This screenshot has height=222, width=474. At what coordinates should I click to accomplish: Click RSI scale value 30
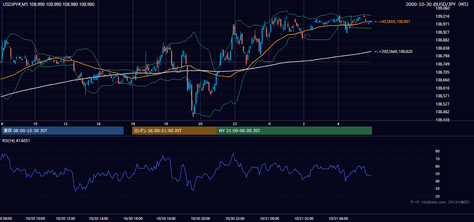(x=437, y=189)
